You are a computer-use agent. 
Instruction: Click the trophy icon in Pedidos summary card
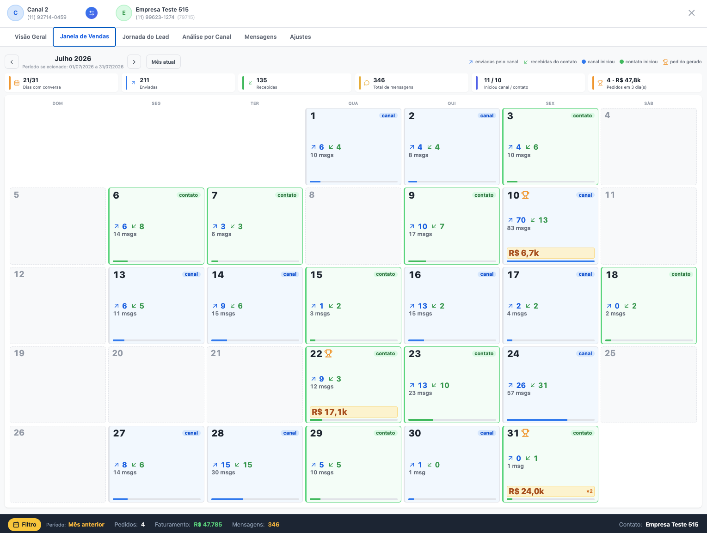pyautogui.click(x=600, y=83)
